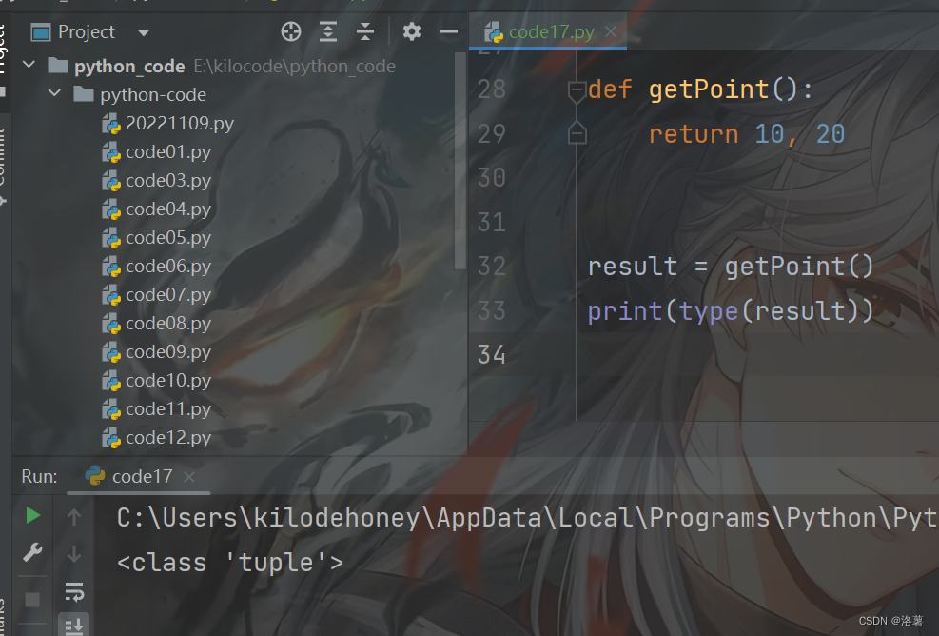Select code08.py in the project tree
This screenshot has height=636, width=939.
click(156, 324)
